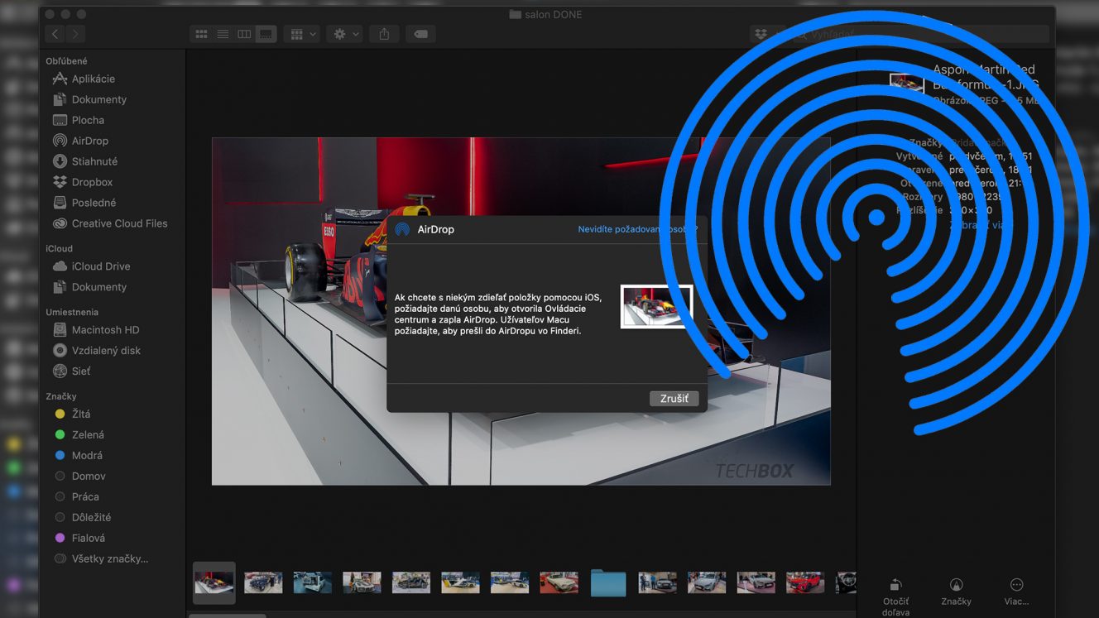The height and width of the screenshot is (618, 1099).
Task: Click the image thumbnail in AirDrop dialog
Action: [656, 307]
